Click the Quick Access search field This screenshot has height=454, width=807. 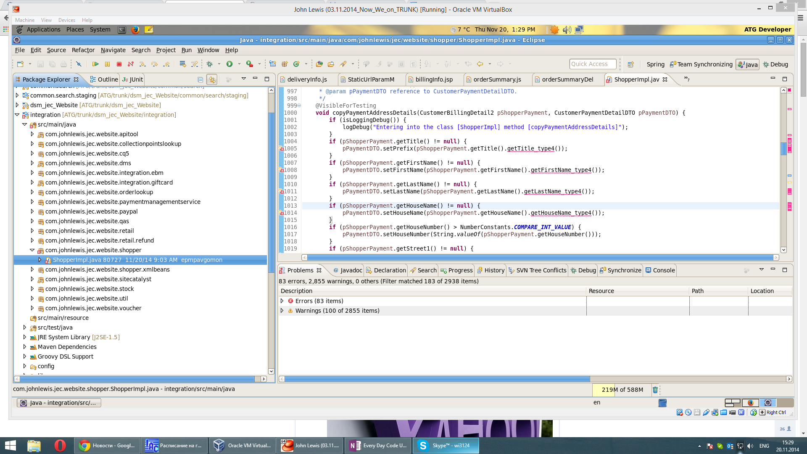593,64
